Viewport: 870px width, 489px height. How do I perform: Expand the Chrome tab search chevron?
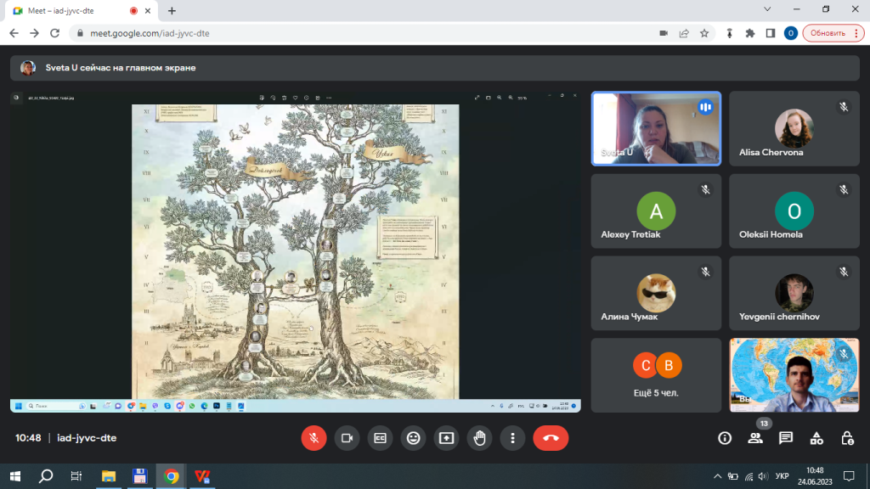[766, 9]
